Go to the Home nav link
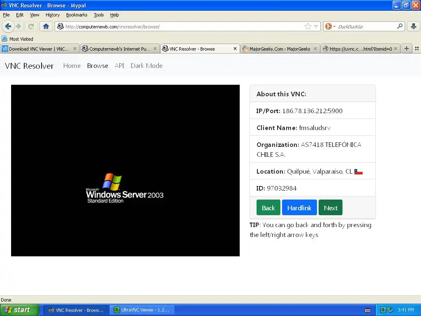The image size is (421, 316). (x=72, y=65)
